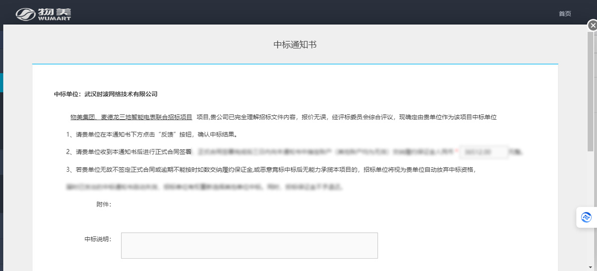
Task: Open the blue floating assistant icon
Action: [x=587, y=217]
